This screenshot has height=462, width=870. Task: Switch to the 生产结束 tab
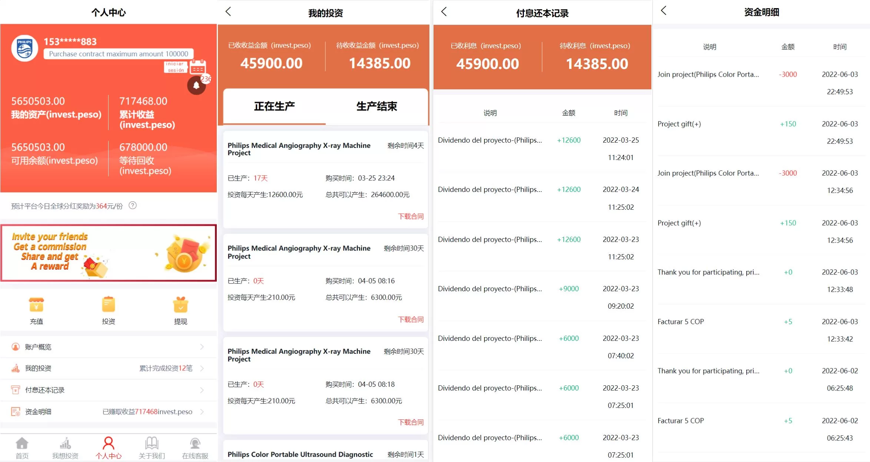[376, 107]
